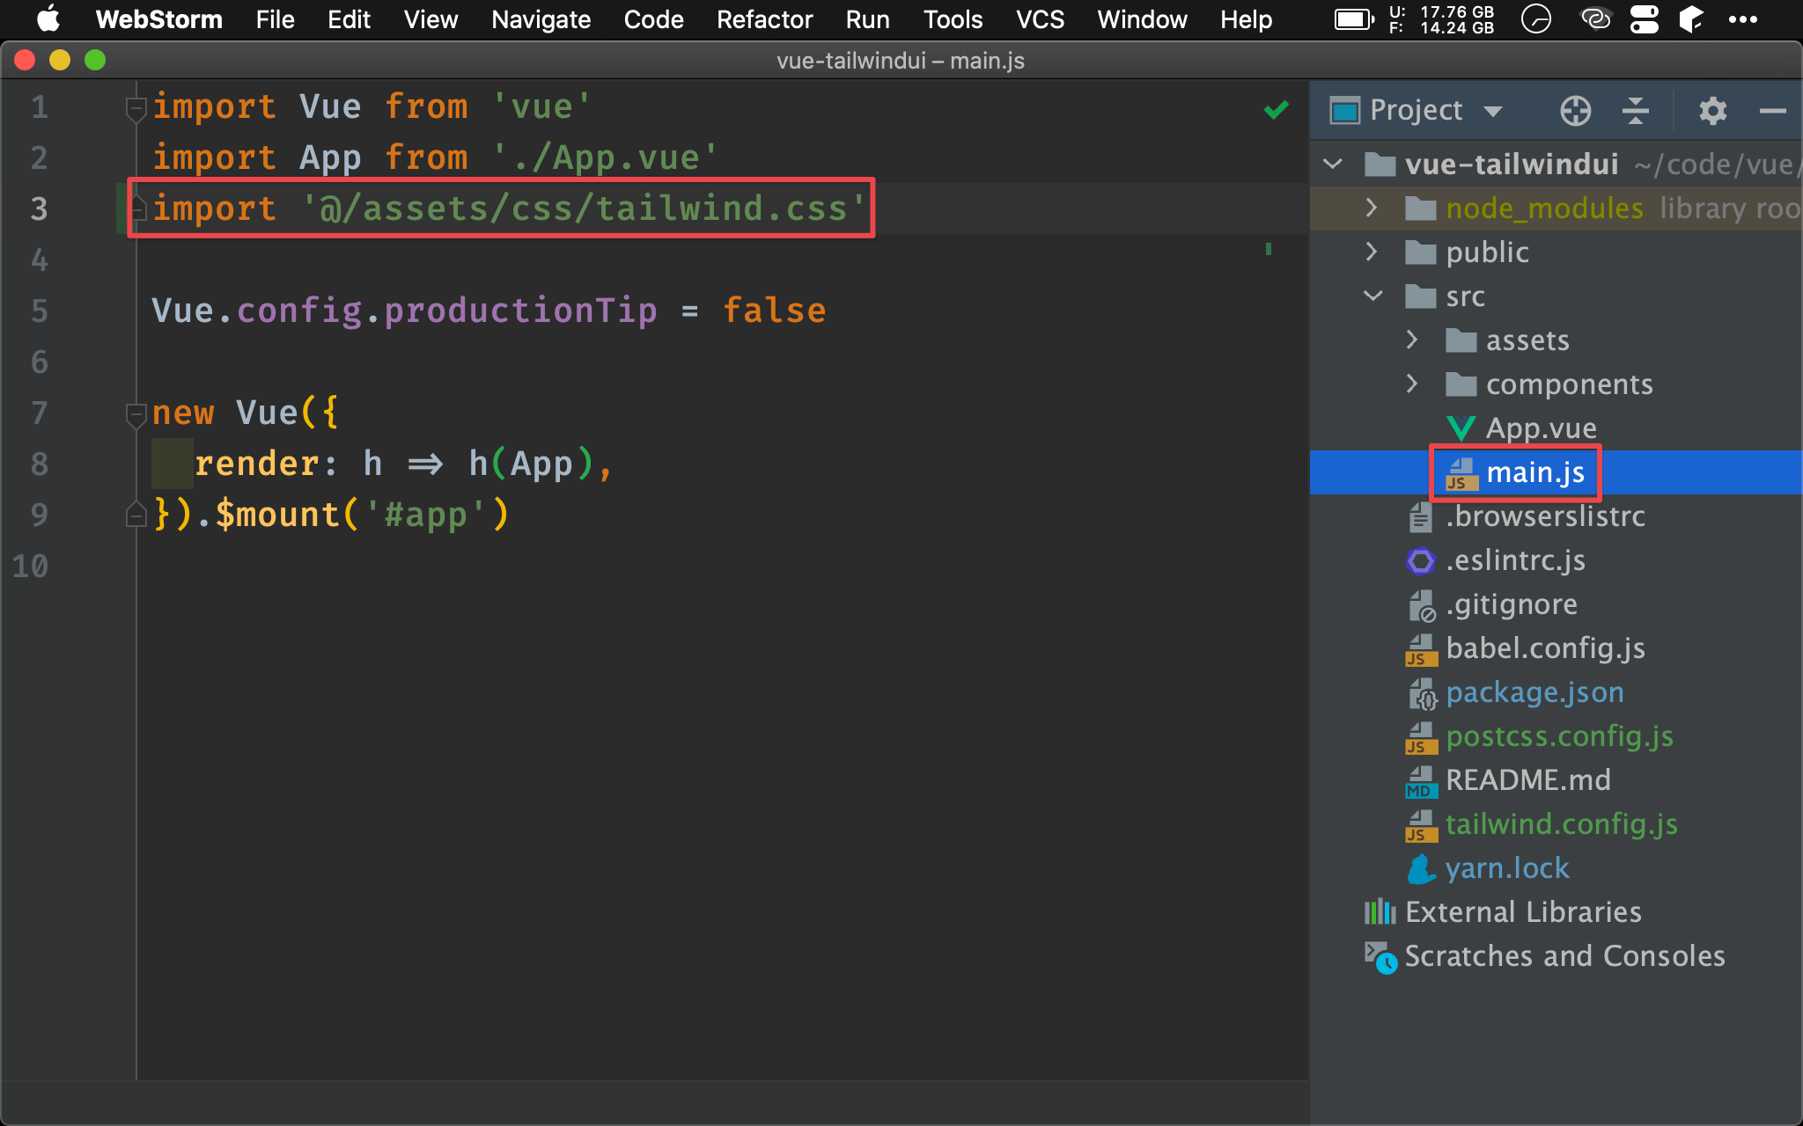
Task: Open Control Center toggles icon in menu bar
Action: [1644, 18]
